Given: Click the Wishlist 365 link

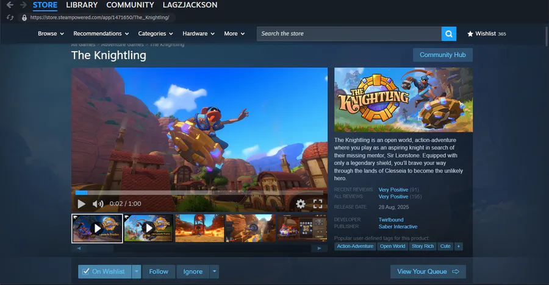Looking at the screenshot, I should click(x=487, y=34).
